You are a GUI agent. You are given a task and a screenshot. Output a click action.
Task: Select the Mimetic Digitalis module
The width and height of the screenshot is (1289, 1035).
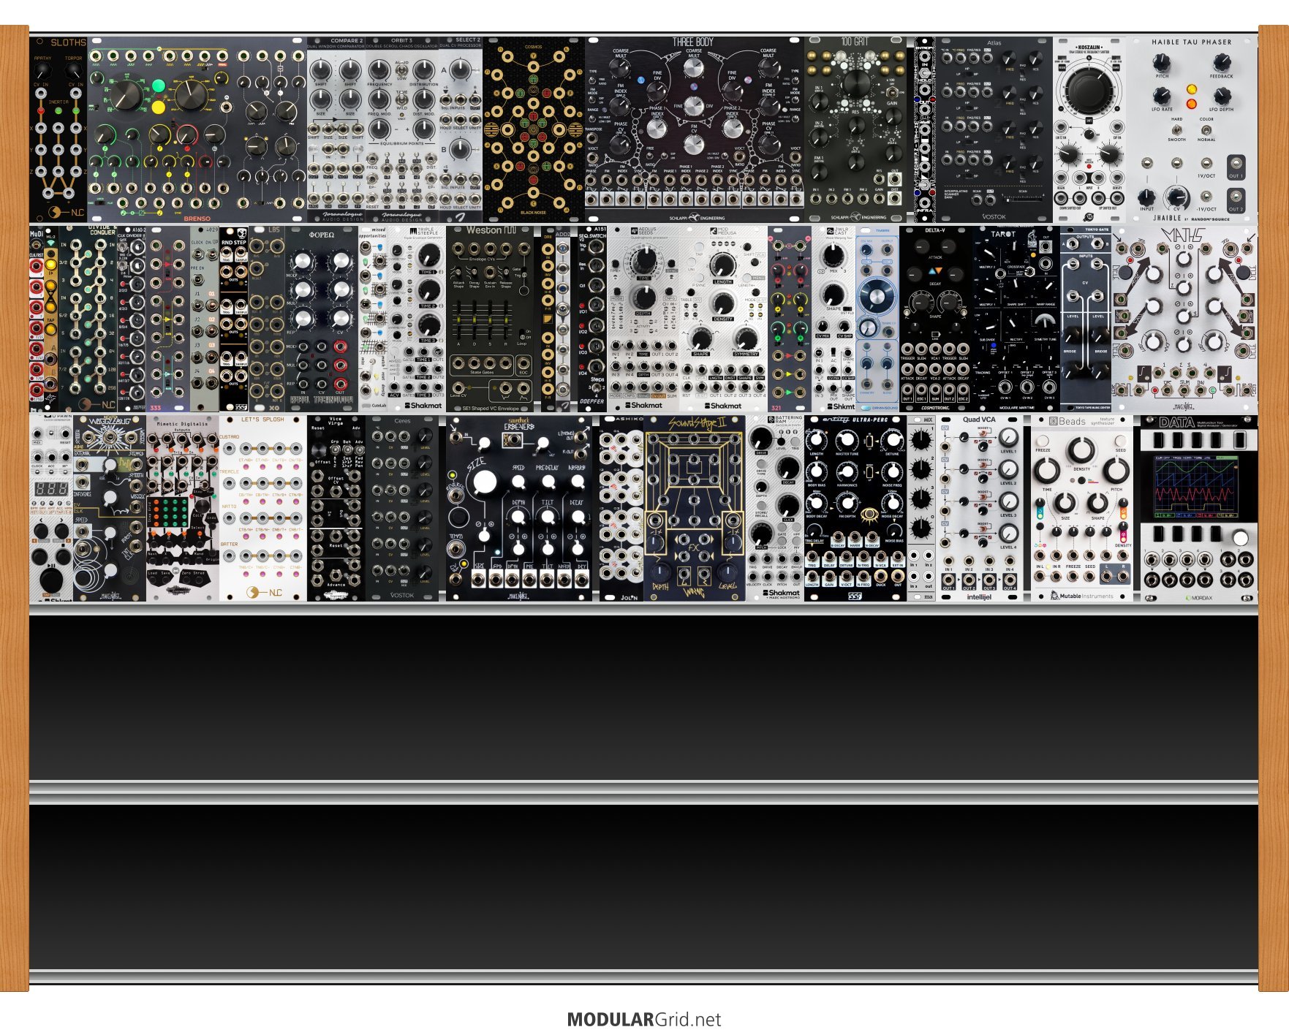(183, 508)
